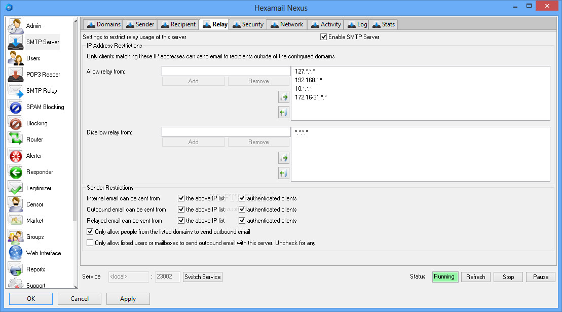
Task: Open the Reports module icon
Action: click(x=15, y=269)
